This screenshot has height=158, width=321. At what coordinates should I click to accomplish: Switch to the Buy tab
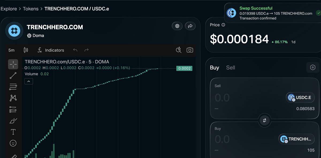click(x=215, y=68)
